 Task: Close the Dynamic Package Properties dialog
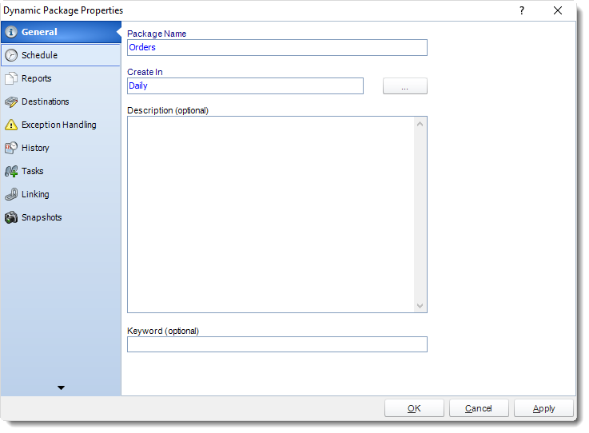click(558, 10)
